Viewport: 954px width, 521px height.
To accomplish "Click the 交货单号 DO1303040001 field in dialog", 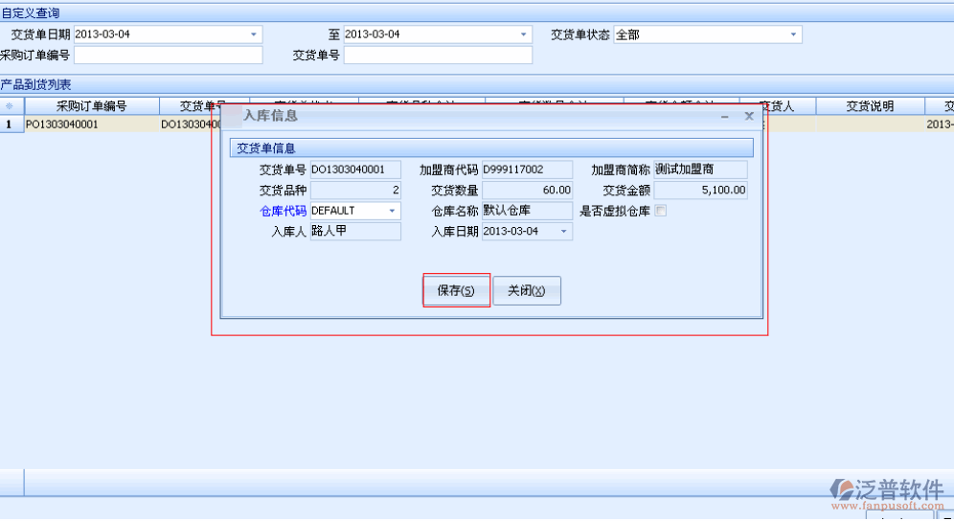I will coord(355,170).
